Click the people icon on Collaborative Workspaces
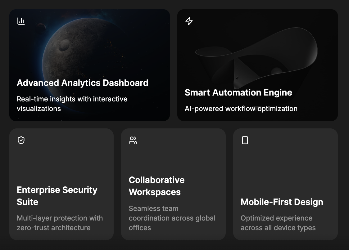Image resolution: width=349 pixels, height=250 pixels. click(133, 140)
